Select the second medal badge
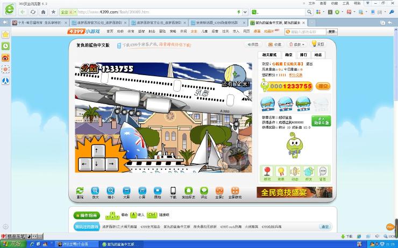 coord(285,104)
